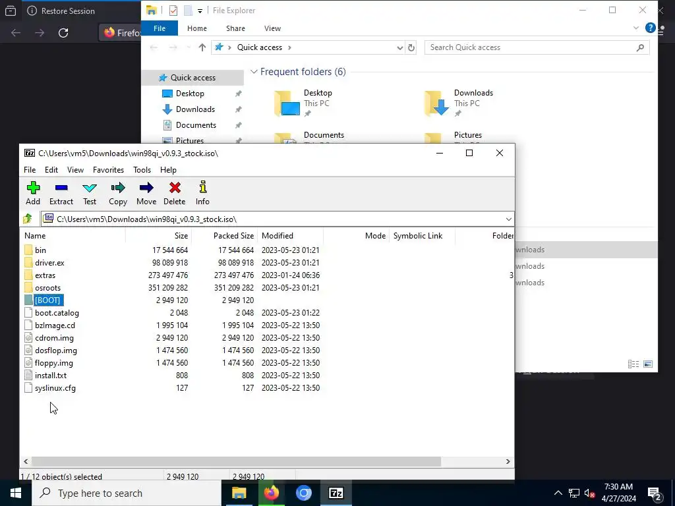This screenshot has width=675, height=506.
Task: Open 7-Zip Help menu
Action: pos(168,170)
